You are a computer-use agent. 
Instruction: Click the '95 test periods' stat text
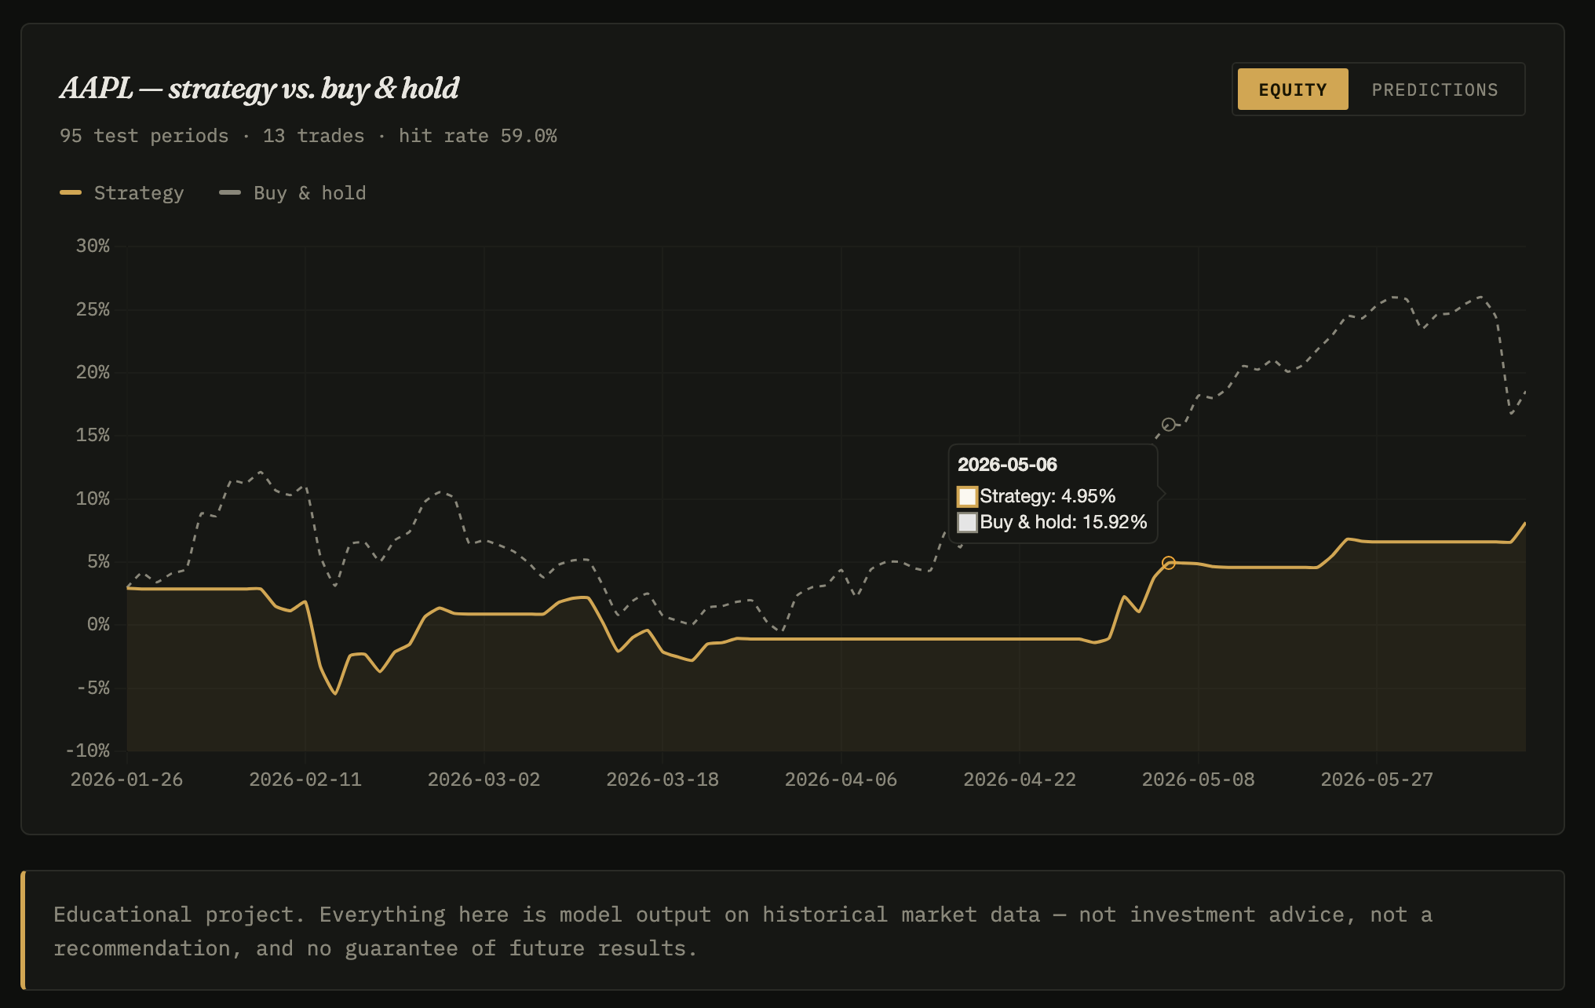point(144,136)
